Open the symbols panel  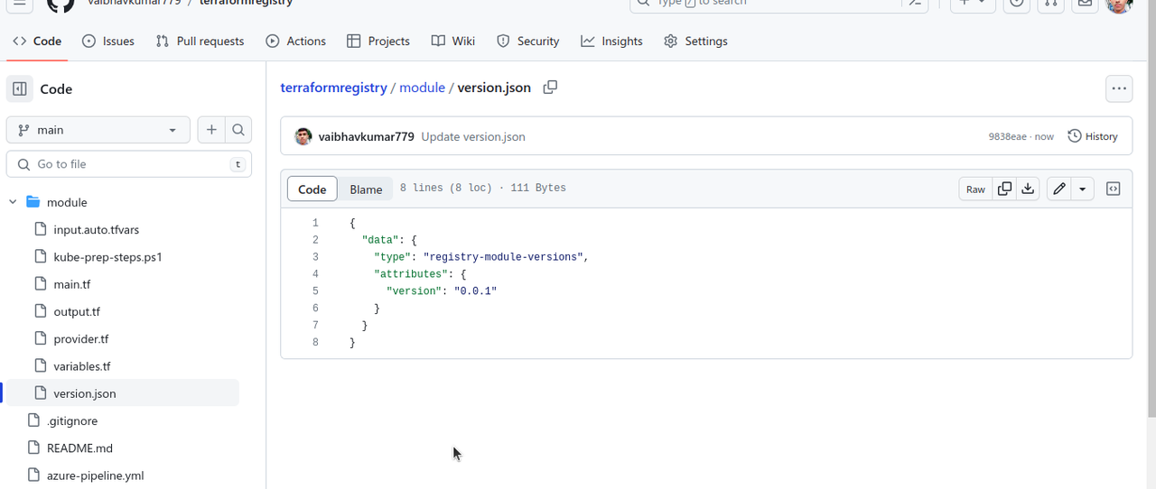1114,189
